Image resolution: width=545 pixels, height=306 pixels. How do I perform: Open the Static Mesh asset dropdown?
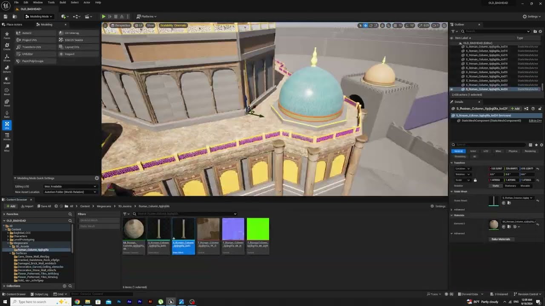517,198
